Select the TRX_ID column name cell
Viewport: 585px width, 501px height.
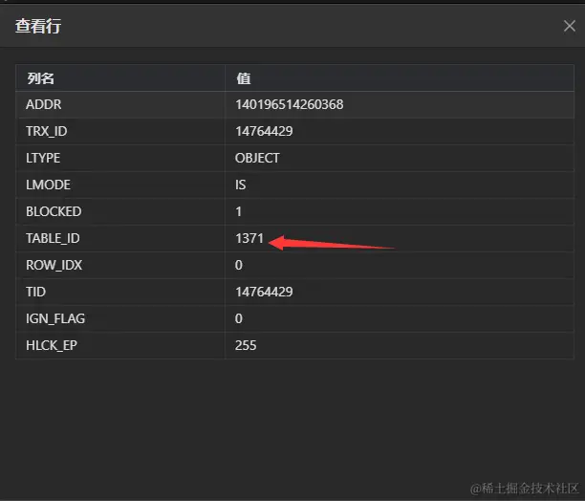coord(120,131)
